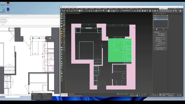
Task: Click the Render Production teapot icon
Action: [x=158, y=11]
